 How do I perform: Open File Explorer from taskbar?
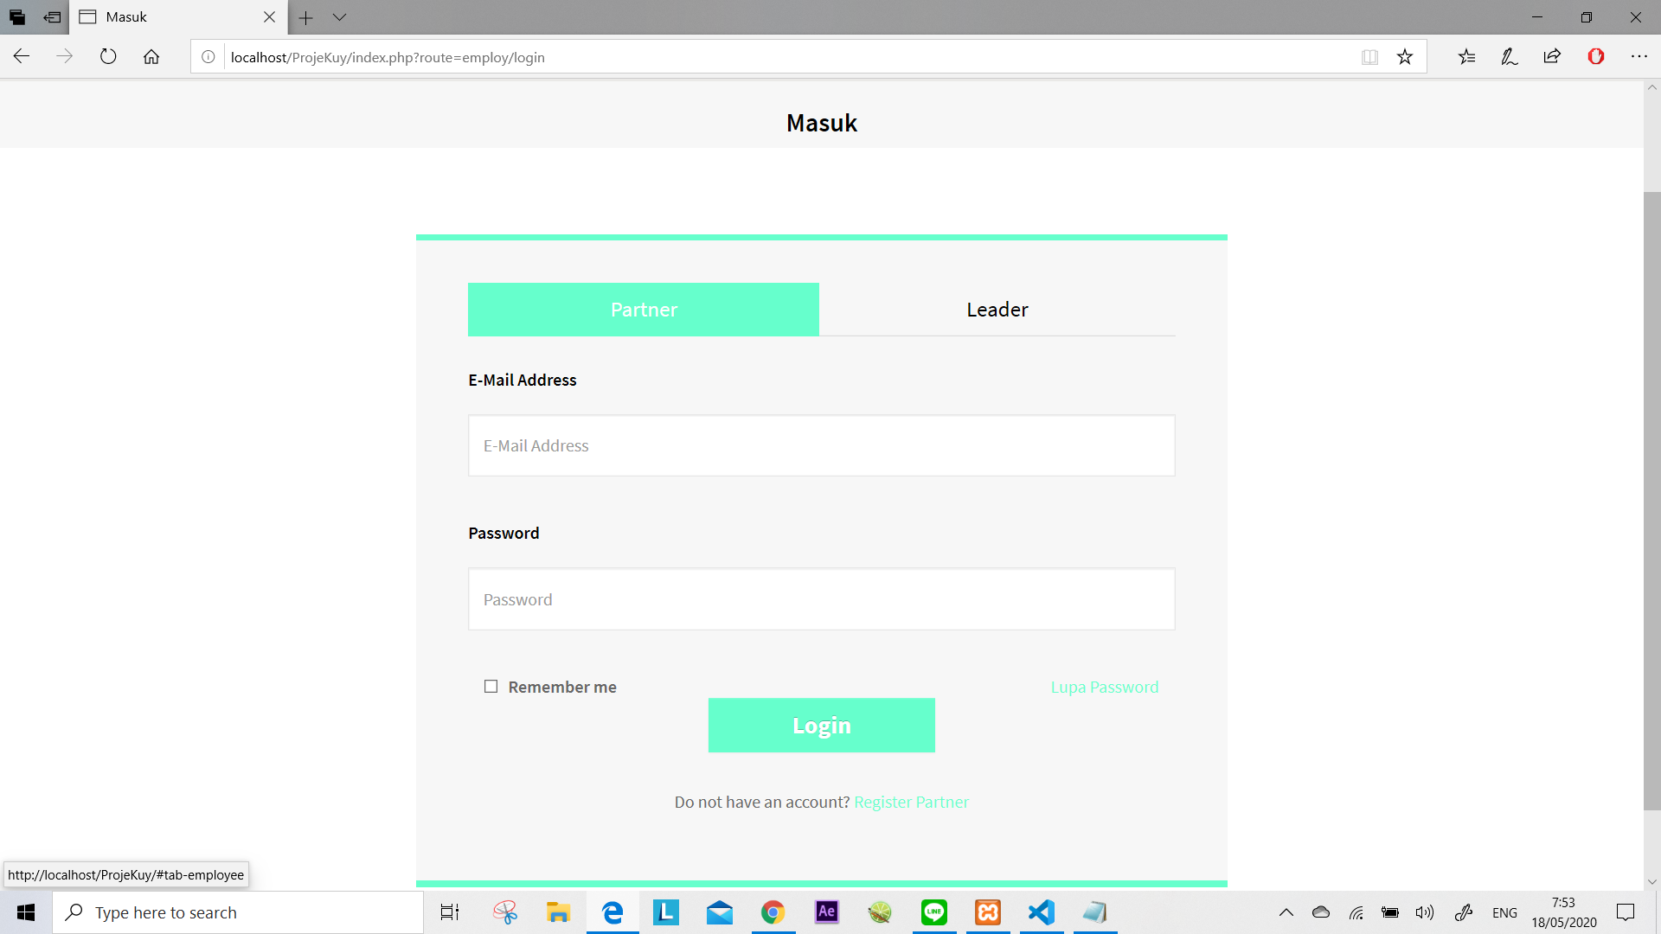pos(558,912)
